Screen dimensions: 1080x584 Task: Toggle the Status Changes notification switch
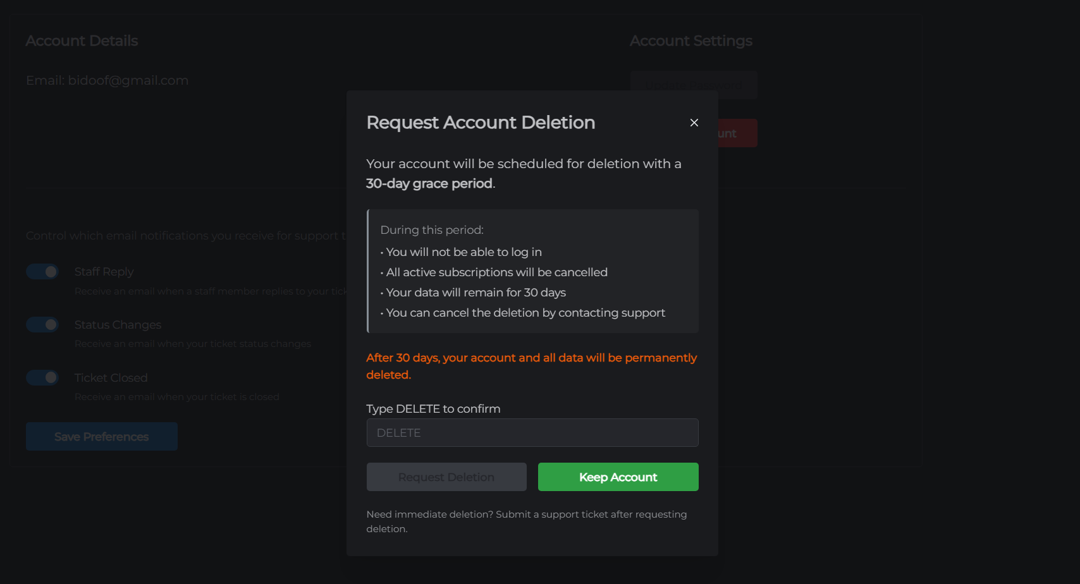[x=42, y=325]
